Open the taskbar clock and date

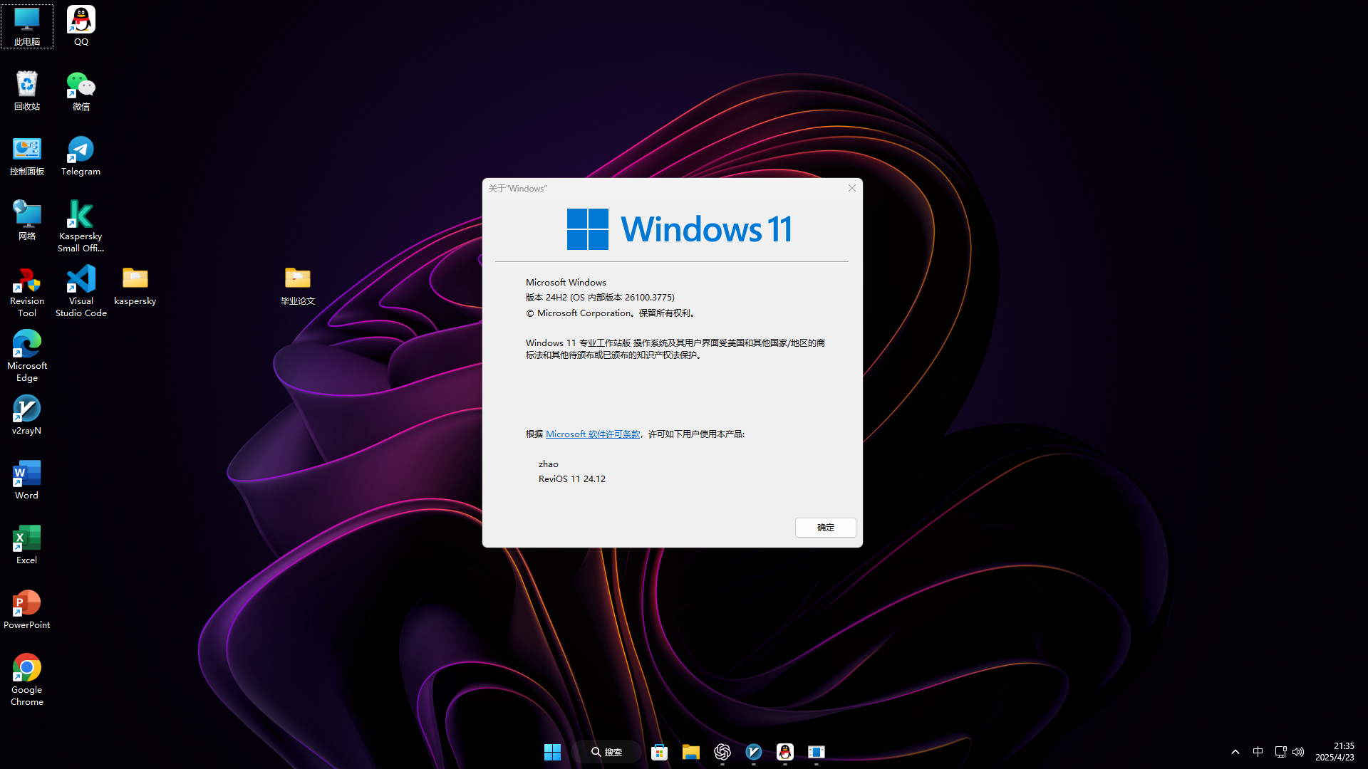coord(1335,752)
